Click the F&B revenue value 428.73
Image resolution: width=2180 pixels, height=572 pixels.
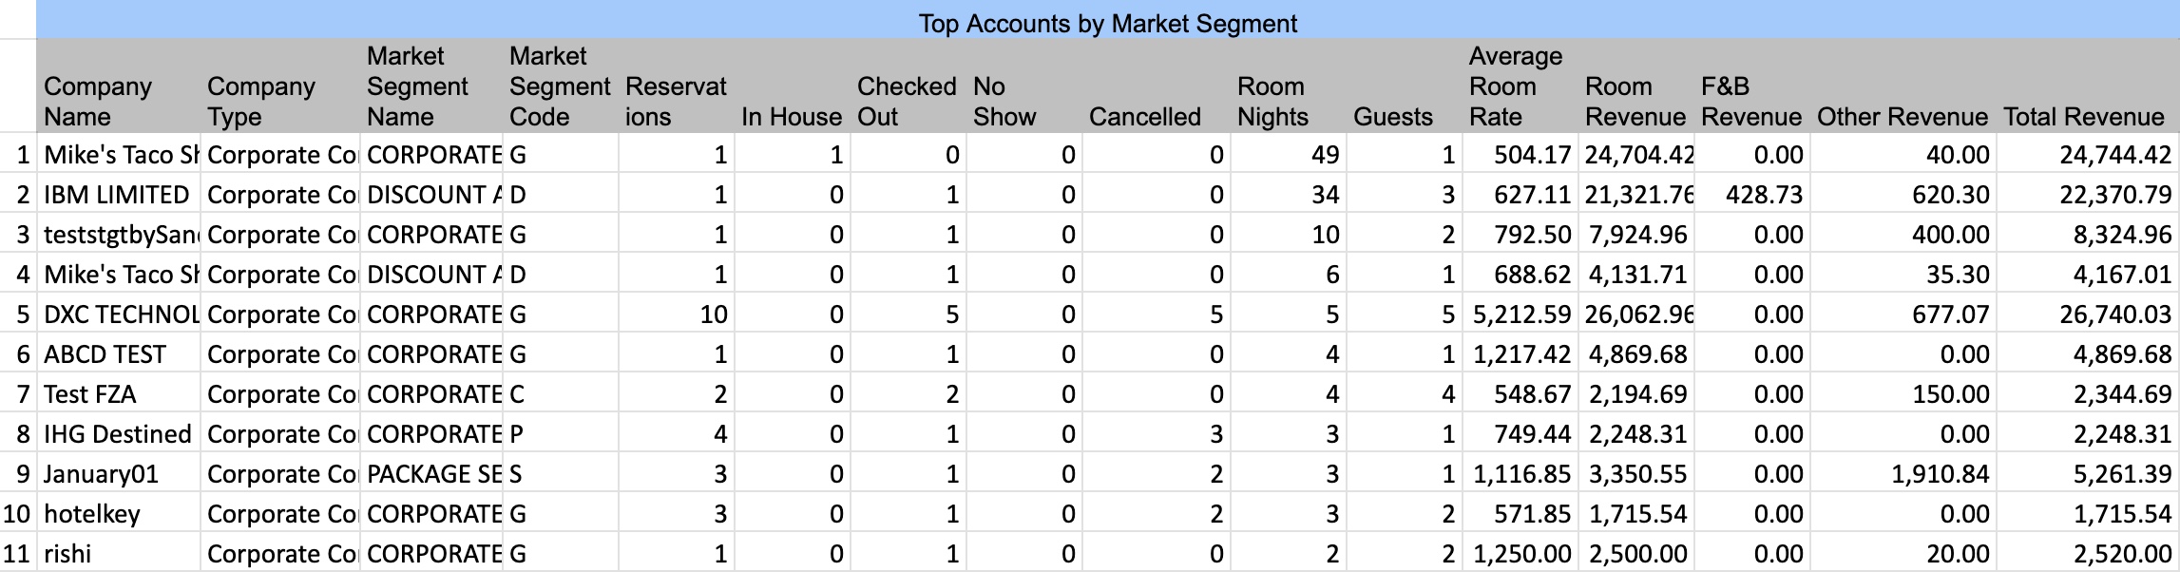[1763, 195]
